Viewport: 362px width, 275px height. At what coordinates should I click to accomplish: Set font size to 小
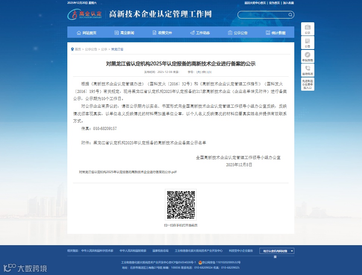pos(209,72)
